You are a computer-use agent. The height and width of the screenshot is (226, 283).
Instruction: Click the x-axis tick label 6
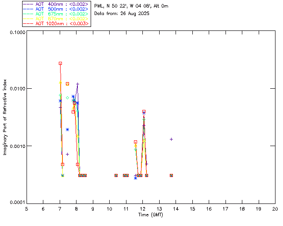[x=43, y=209]
